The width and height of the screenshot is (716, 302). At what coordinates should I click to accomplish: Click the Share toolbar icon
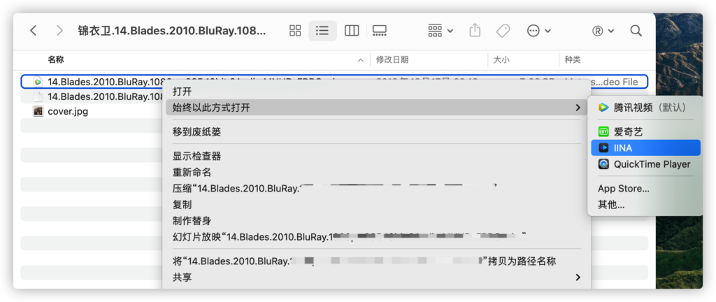475,31
